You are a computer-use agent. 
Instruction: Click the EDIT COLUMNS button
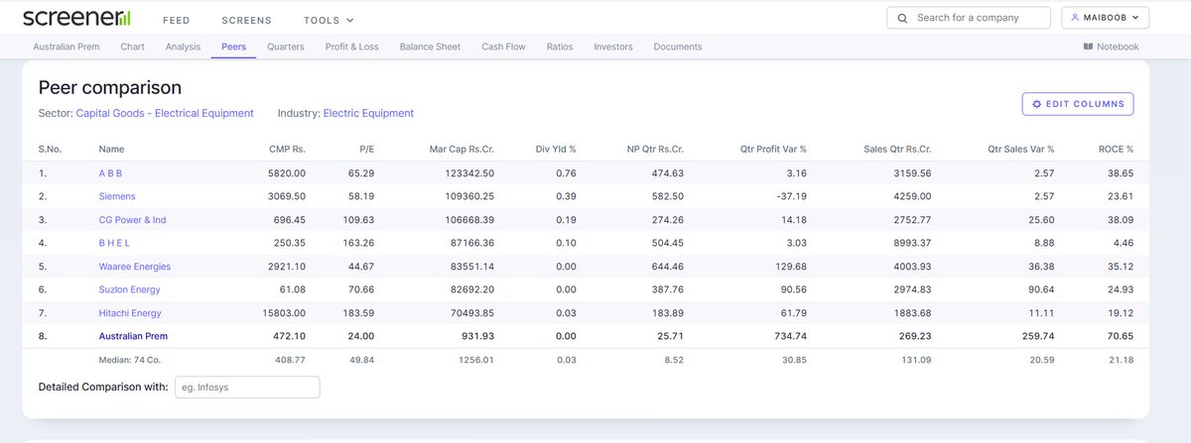[1078, 104]
